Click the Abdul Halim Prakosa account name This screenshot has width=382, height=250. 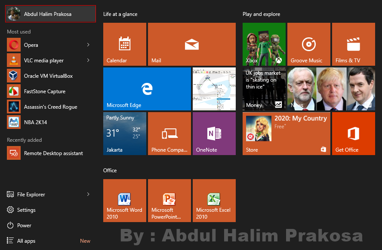pyautogui.click(x=48, y=14)
